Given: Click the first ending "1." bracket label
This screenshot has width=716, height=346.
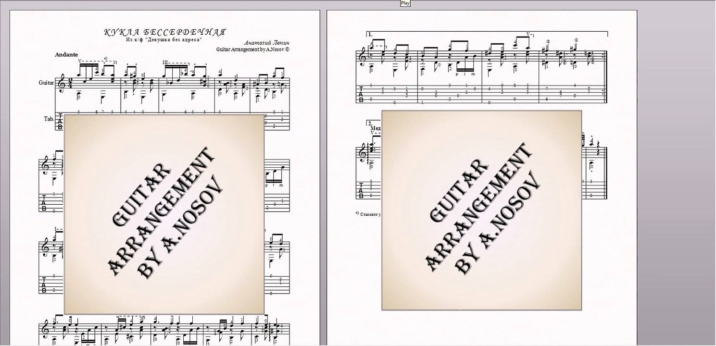Looking at the screenshot, I should 370,35.
